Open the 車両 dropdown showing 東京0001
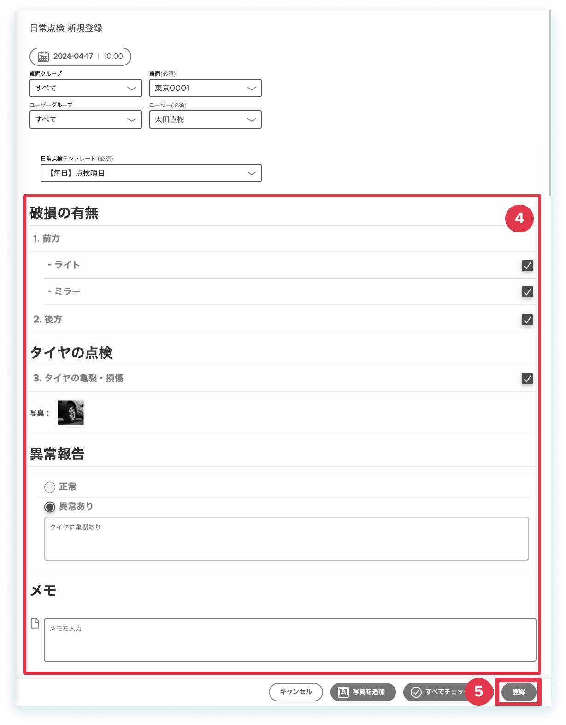 tap(206, 88)
